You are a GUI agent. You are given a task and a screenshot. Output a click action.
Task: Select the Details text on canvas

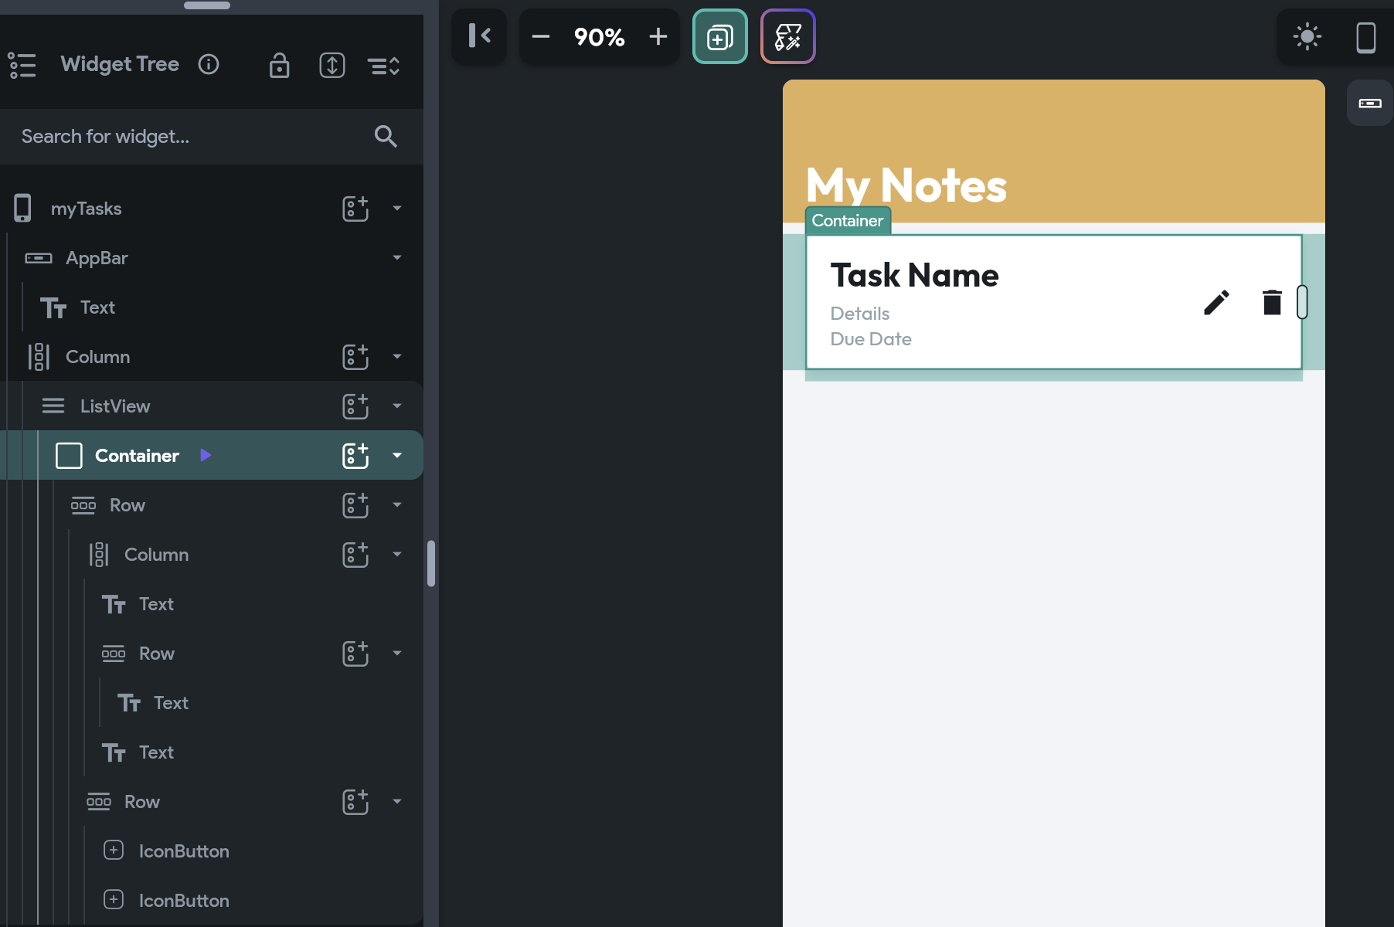click(x=860, y=314)
